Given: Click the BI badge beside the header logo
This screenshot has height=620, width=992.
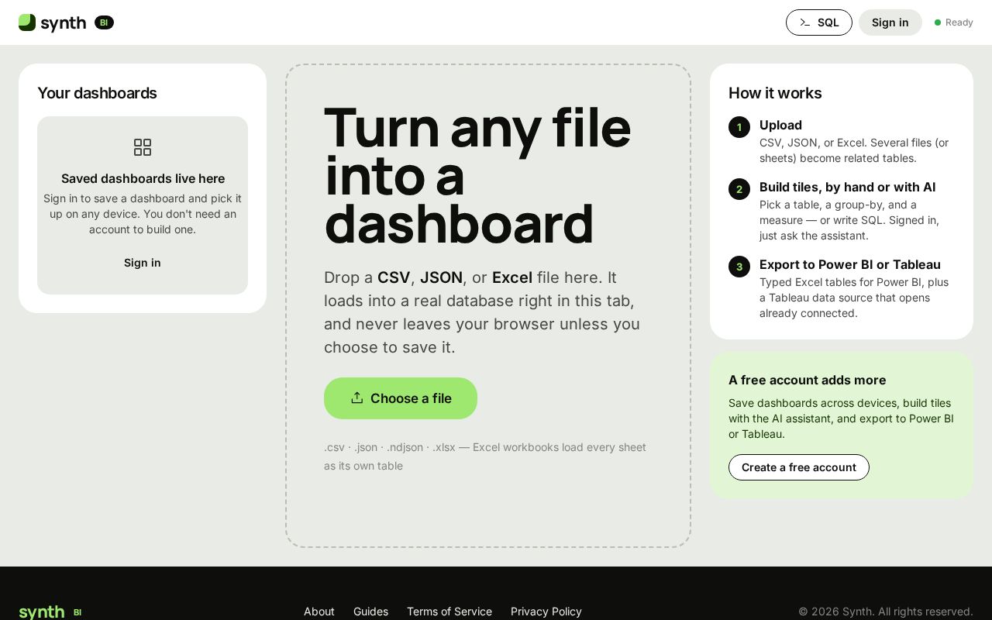Looking at the screenshot, I should click(x=104, y=22).
